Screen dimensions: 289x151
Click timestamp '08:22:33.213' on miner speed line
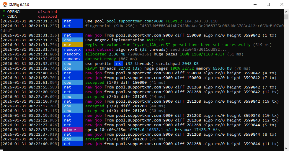coord(43,130)
